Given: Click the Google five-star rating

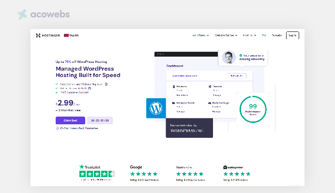Looking at the screenshot, I should click(144, 174).
